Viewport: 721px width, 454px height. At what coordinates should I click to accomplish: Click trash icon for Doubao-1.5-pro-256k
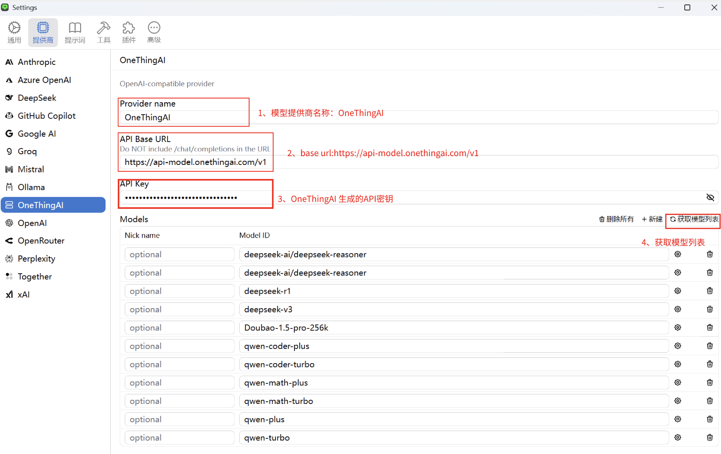(x=709, y=327)
